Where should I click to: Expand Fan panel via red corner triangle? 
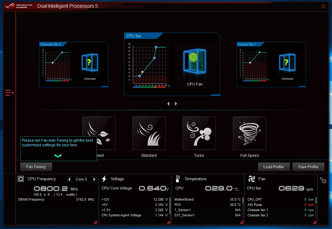(x=314, y=222)
